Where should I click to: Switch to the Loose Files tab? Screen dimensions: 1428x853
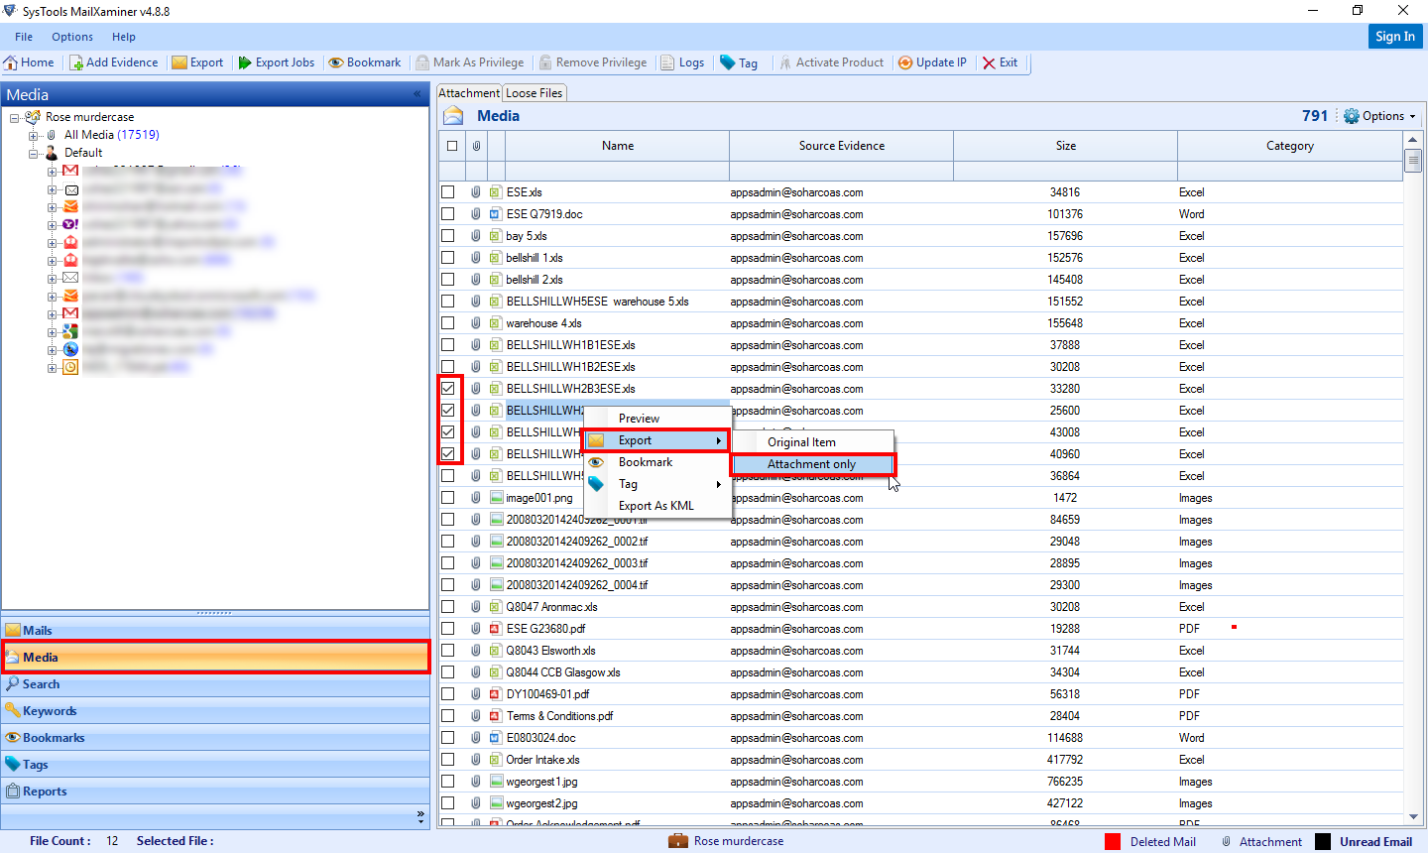click(x=534, y=93)
